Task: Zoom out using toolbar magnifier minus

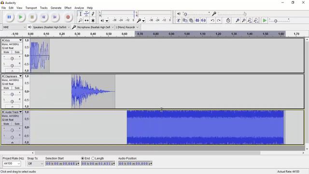Action: tap(243, 20)
